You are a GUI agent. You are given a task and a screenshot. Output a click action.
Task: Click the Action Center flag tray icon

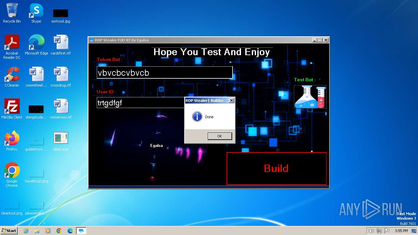coord(387,231)
